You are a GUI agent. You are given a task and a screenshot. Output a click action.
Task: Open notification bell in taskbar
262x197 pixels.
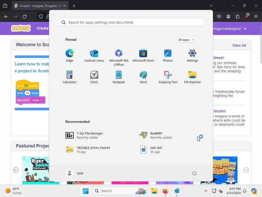pyautogui.click(x=245, y=191)
